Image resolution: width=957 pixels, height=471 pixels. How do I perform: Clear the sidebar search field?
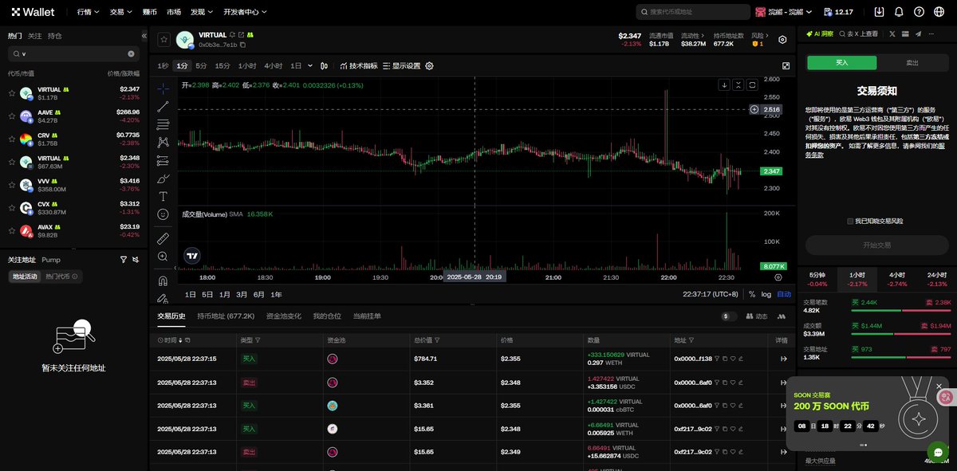(132, 53)
